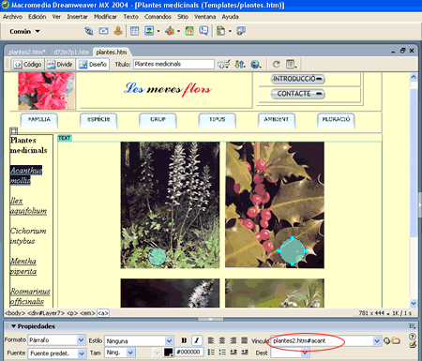Open the Estilo Ninguna dropdown
This screenshot has width=422, height=361.
[x=169, y=340]
